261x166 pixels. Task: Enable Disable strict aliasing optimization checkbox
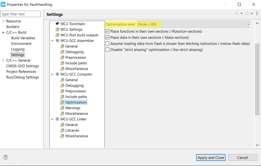pyautogui.click(x=108, y=50)
